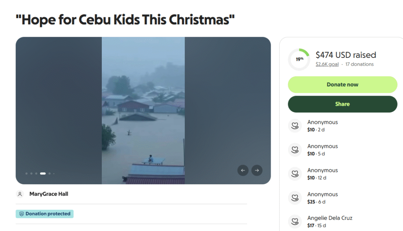Click the Donation protected shield icon

tap(22, 214)
